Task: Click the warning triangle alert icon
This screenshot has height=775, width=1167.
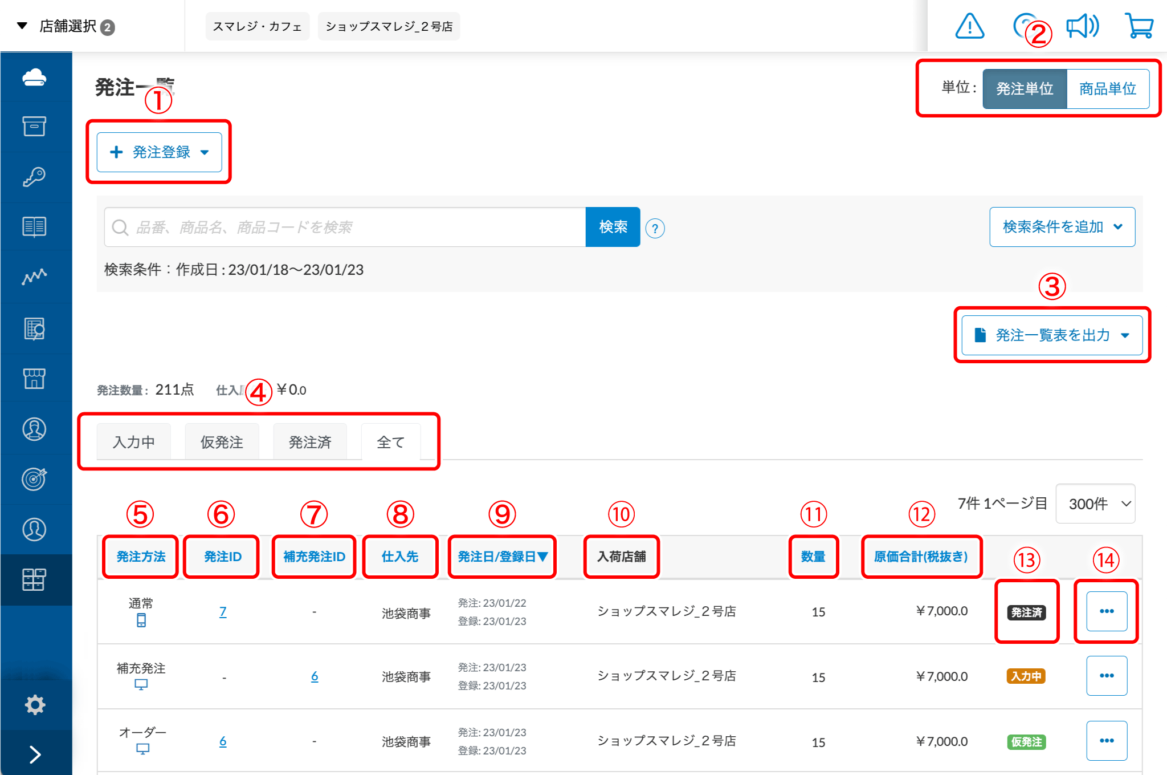Action: (969, 26)
